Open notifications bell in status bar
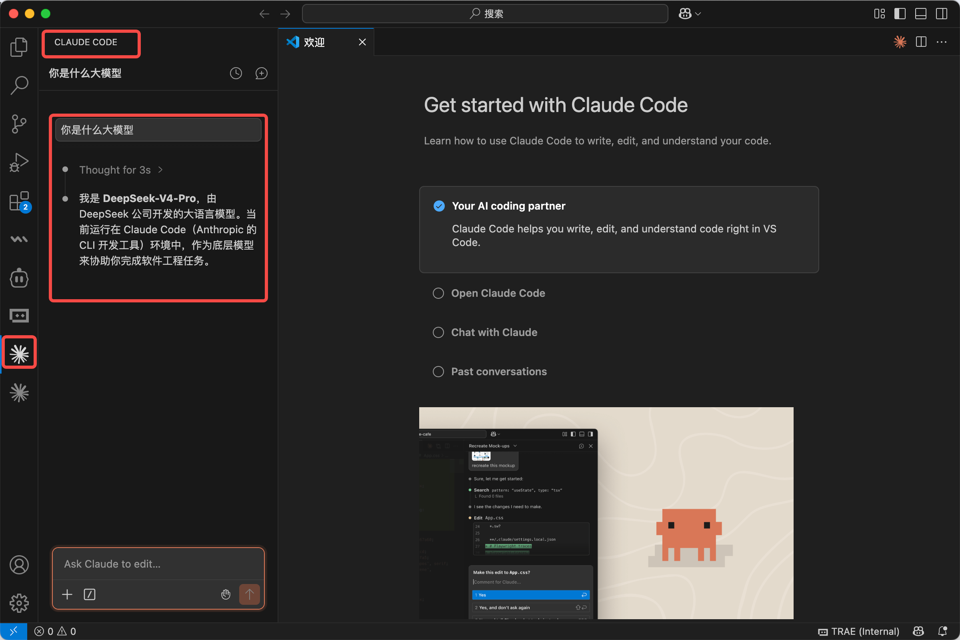The image size is (960, 640). (942, 631)
